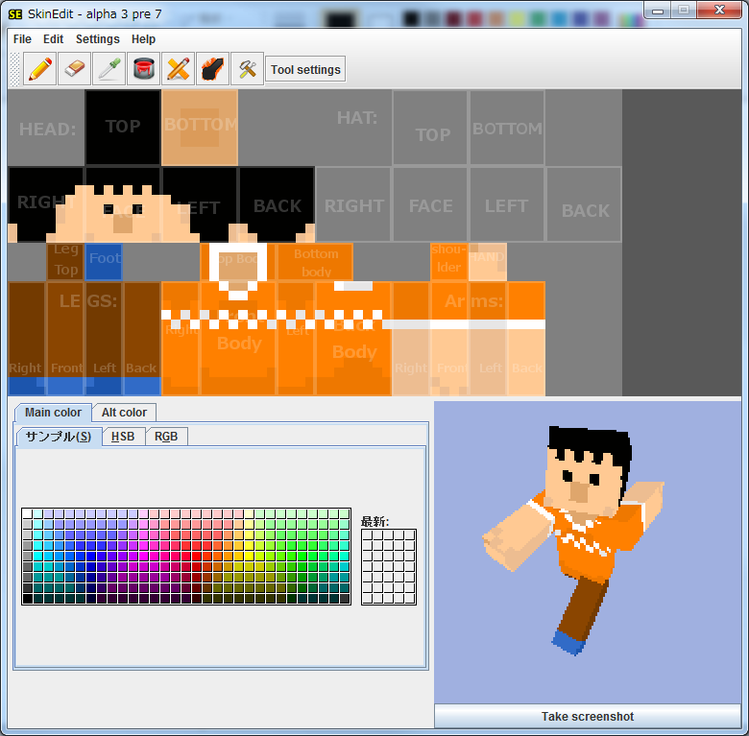Click the head BOTTOM skin-colored canvas region
Viewport: 749px width, 736px height.
(200, 128)
